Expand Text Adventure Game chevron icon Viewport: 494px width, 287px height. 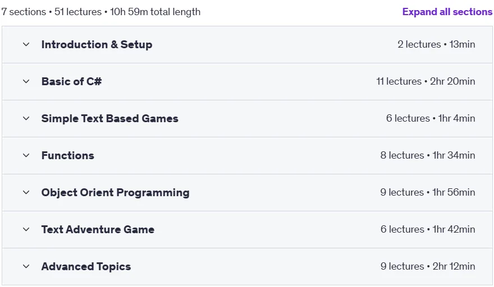click(26, 229)
